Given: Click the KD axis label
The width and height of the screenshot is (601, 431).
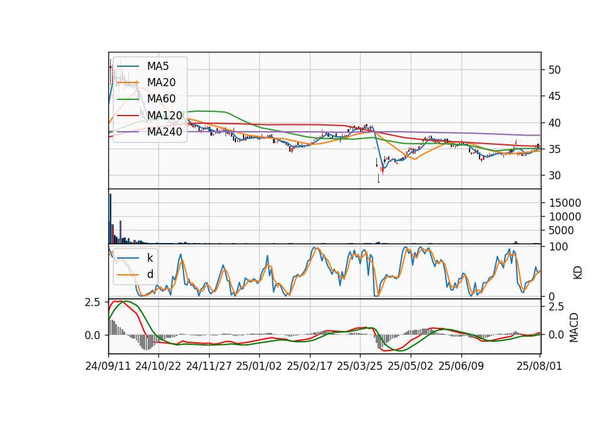Looking at the screenshot, I should 578,273.
